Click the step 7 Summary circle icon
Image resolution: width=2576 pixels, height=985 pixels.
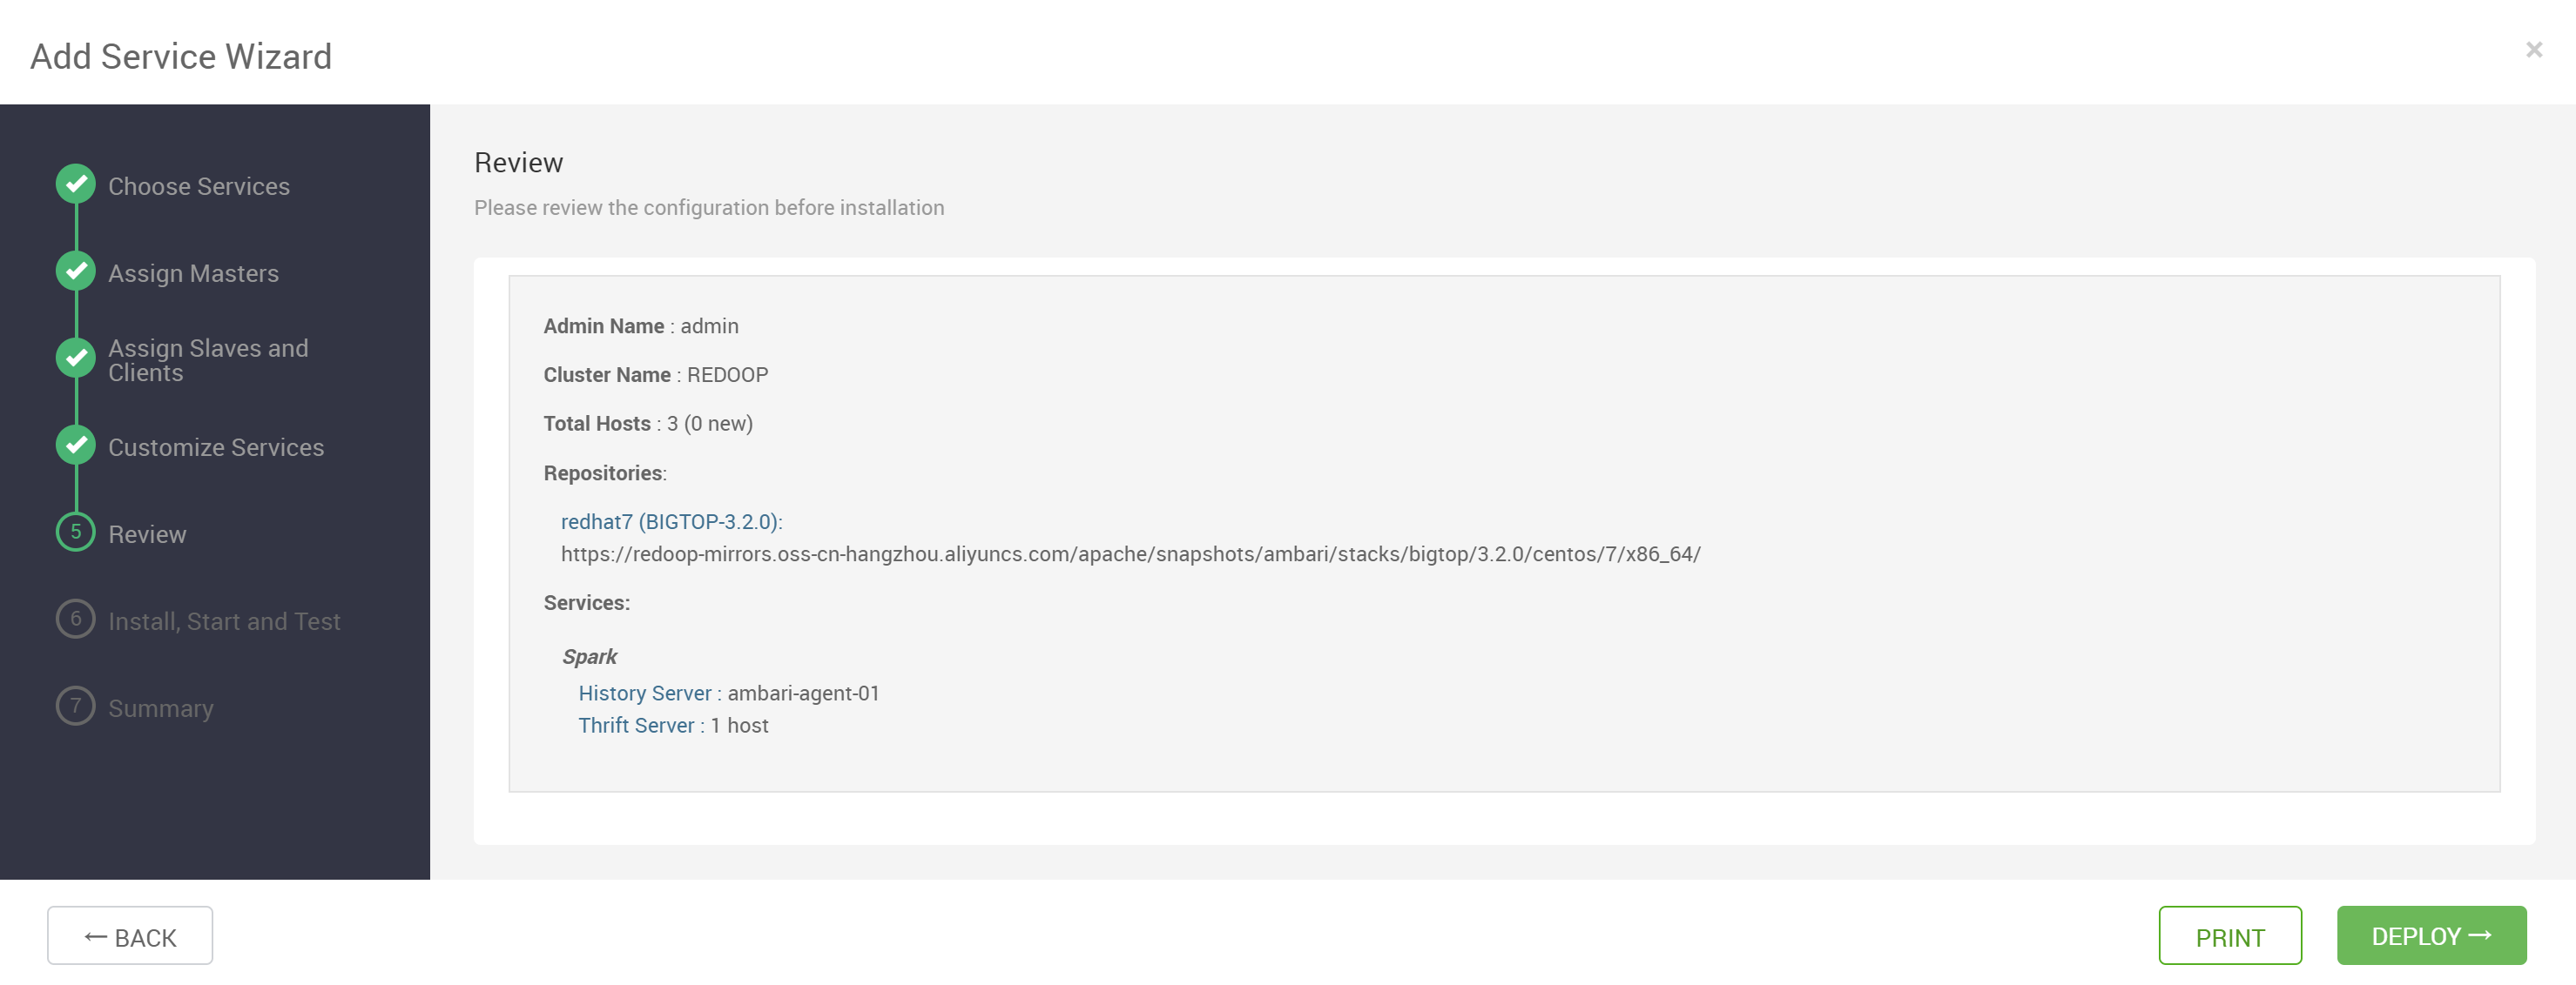(76, 706)
